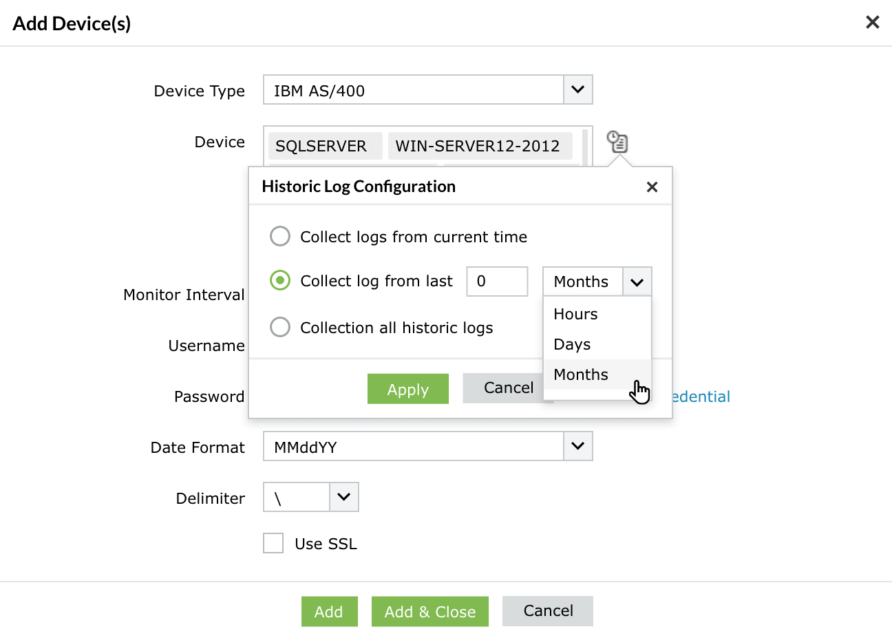
Task: Expand the Device Type dropdown
Action: [x=577, y=89]
